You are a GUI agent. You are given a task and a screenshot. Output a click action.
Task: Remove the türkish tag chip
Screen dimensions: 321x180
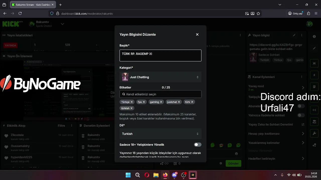[x=132, y=108]
